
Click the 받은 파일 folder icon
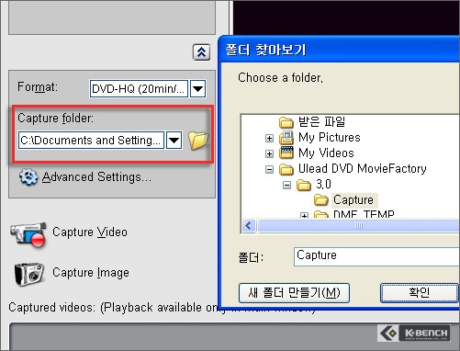pyautogui.click(x=286, y=122)
